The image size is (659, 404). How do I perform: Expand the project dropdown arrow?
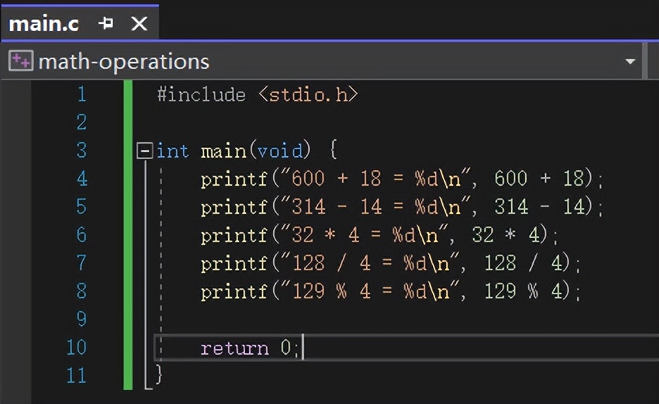point(630,62)
